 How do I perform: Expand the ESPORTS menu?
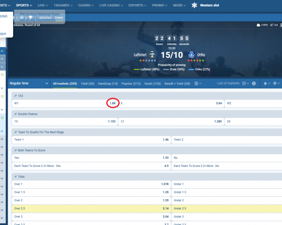tap(137, 5)
